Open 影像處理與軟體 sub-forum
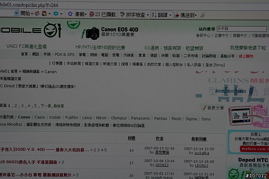The width and height of the screenshot is (269, 179). (x=97, y=125)
